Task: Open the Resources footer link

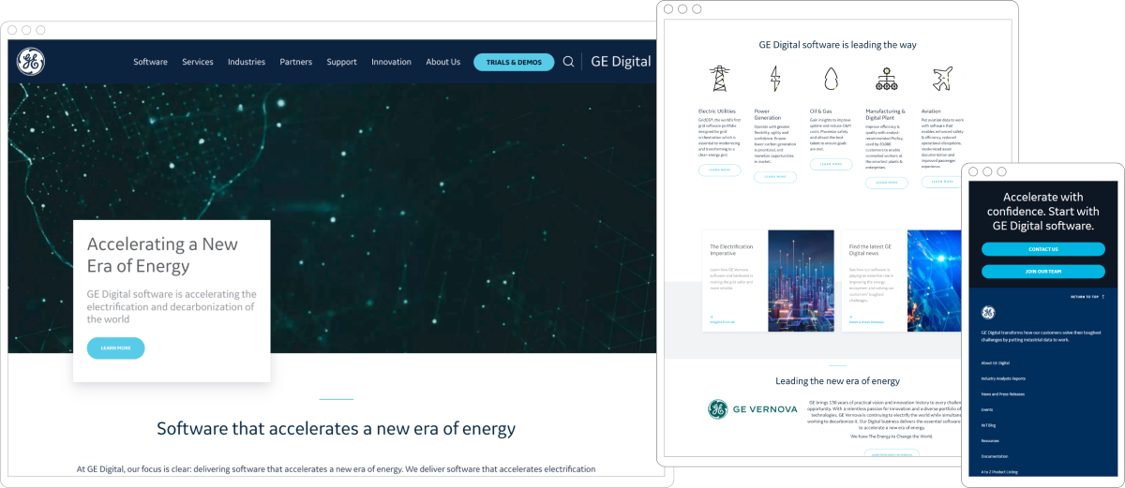Action: click(x=990, y=440)
